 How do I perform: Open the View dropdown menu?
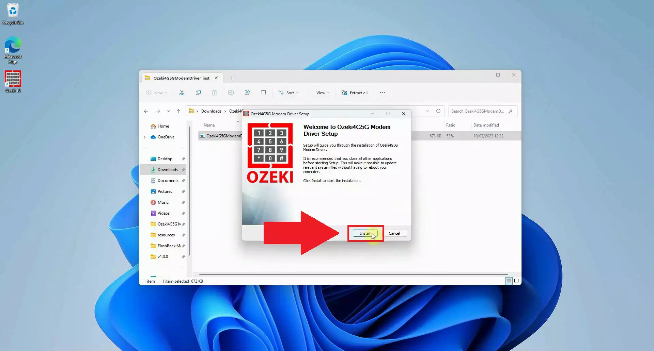(319, 93)
